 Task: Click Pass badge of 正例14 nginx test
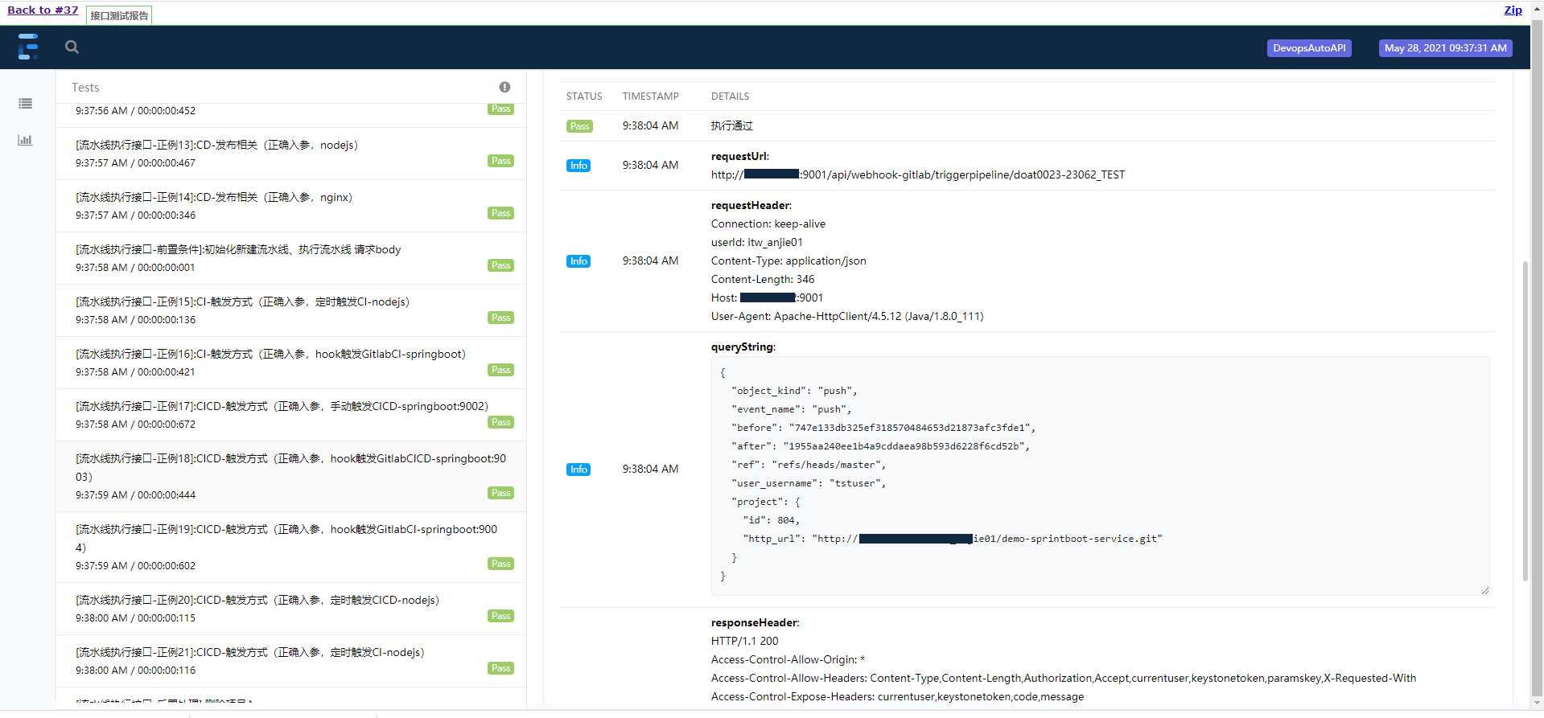500,213
